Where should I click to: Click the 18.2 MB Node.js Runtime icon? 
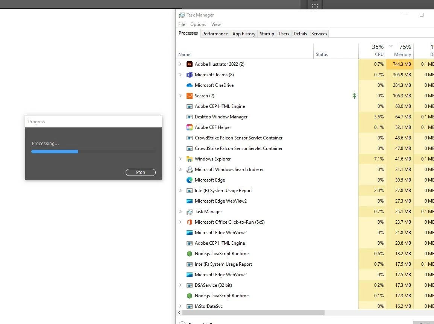(x=189, y=253)
